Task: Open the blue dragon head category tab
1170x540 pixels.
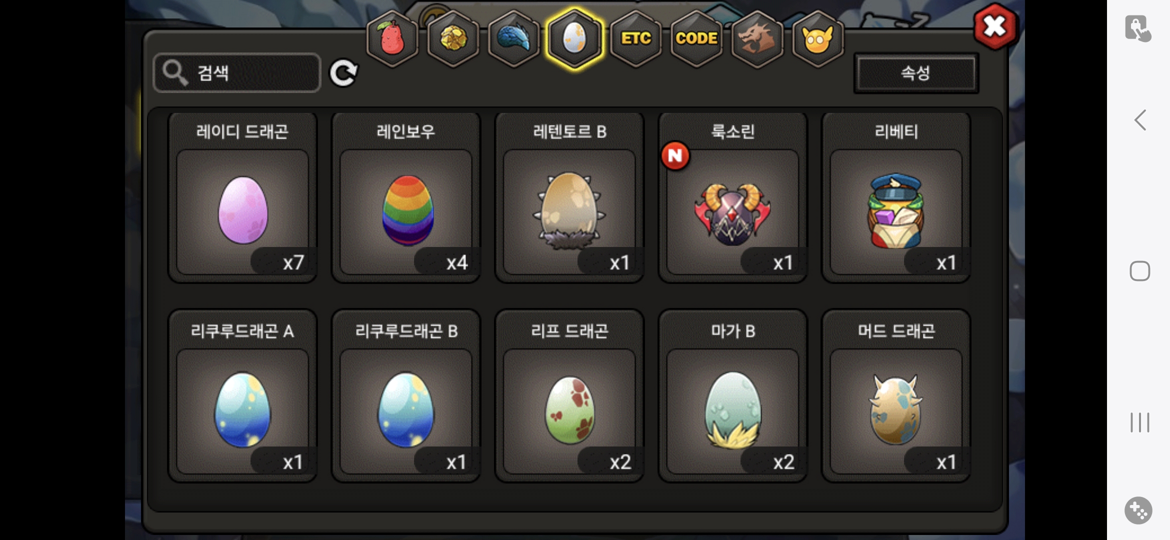Action: click(513, 38)
